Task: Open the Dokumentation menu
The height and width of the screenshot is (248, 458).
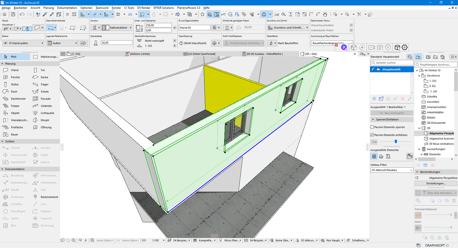Action: tap(67, 8)
